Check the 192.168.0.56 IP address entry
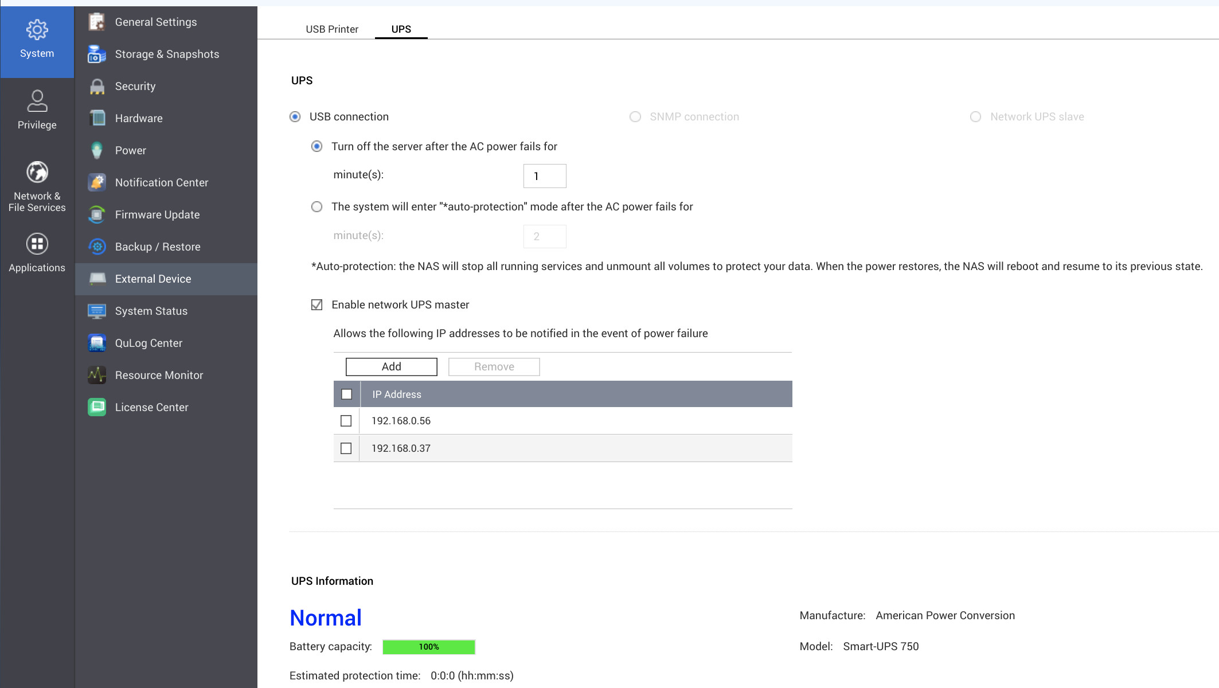Viewport: 1219px width, 688px height. (346, 420)
